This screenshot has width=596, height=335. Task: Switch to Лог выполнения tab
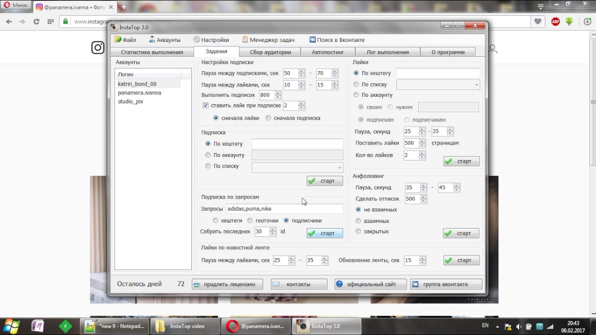pyautogui.click(x=387, y=52)
